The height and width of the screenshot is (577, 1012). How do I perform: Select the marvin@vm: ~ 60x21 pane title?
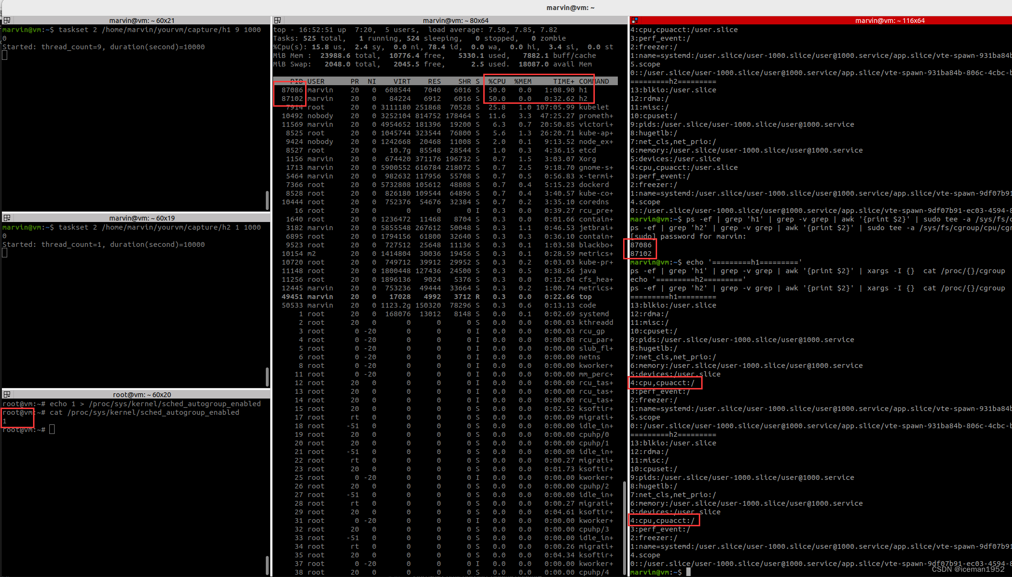(142, 21)
